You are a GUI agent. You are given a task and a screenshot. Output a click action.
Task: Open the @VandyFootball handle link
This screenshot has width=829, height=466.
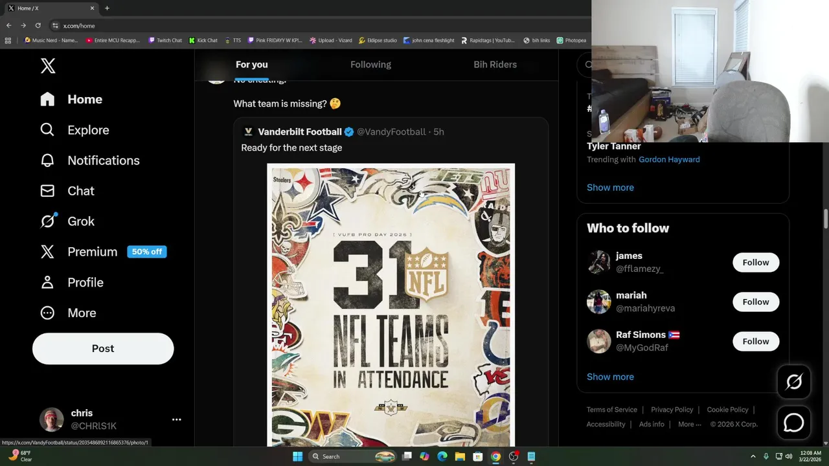[391, 131]
